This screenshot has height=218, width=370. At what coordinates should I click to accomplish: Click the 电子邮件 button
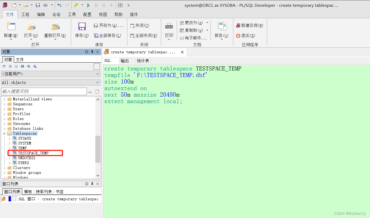[194, 38]
